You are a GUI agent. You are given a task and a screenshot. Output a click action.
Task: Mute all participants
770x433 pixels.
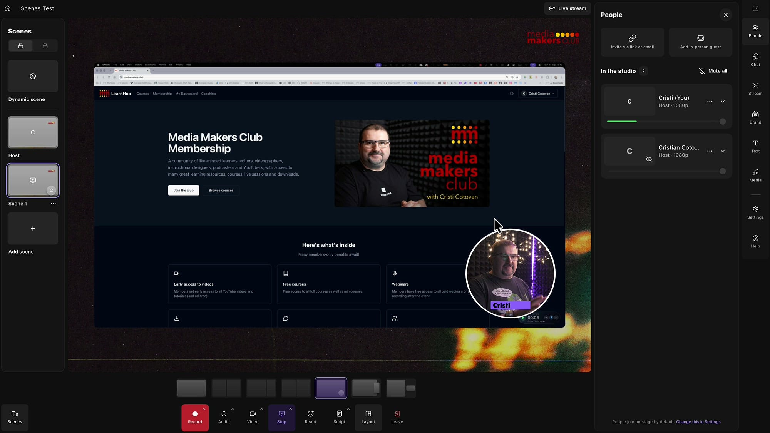[713, 71]
